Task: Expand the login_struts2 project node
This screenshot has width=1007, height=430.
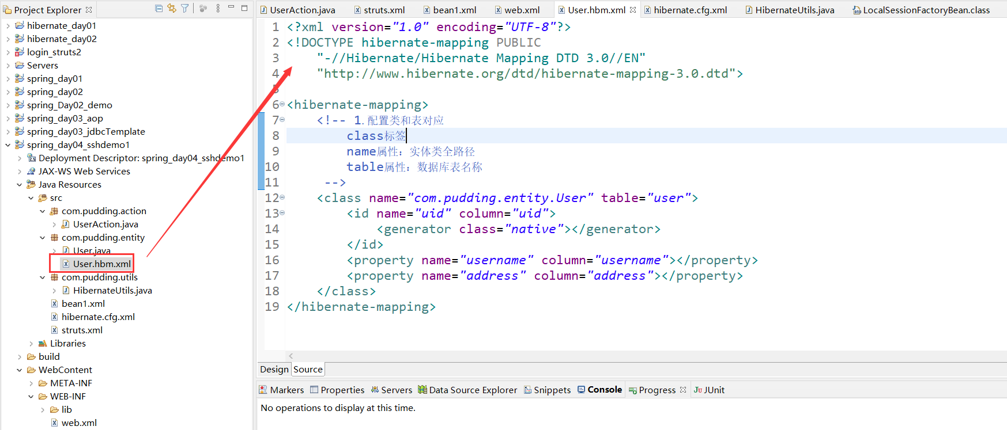Action: coord(7,52)
